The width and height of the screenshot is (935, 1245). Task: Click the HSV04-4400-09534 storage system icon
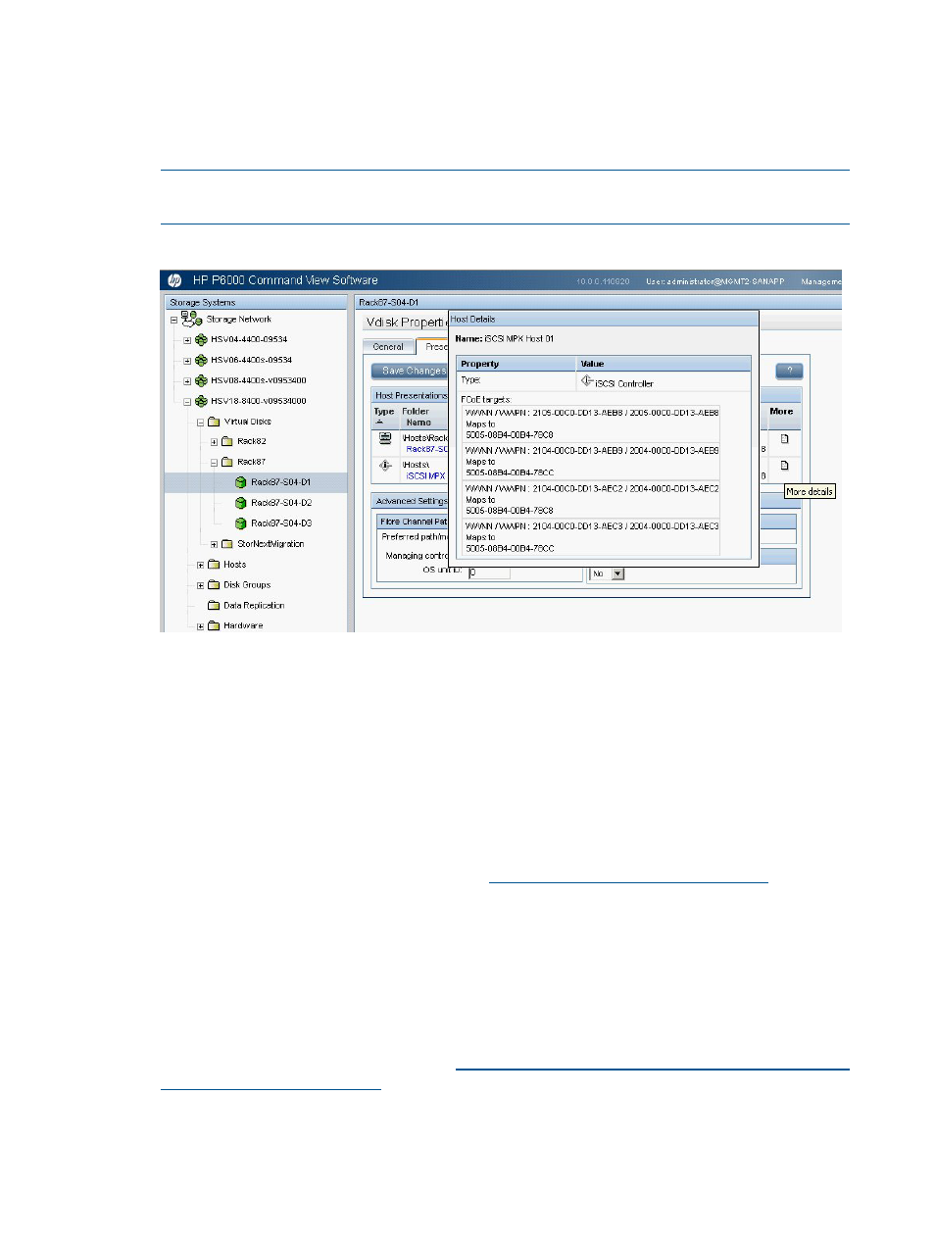(201, 339)
